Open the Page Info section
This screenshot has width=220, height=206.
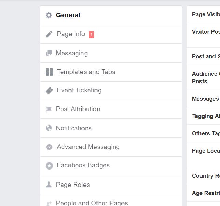click(111, 34)
